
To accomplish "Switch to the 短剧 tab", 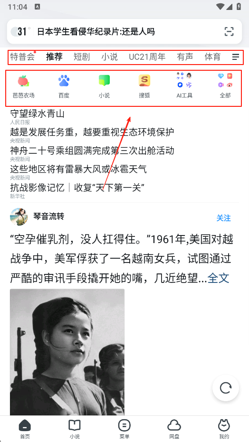I will tap(82, 56).
